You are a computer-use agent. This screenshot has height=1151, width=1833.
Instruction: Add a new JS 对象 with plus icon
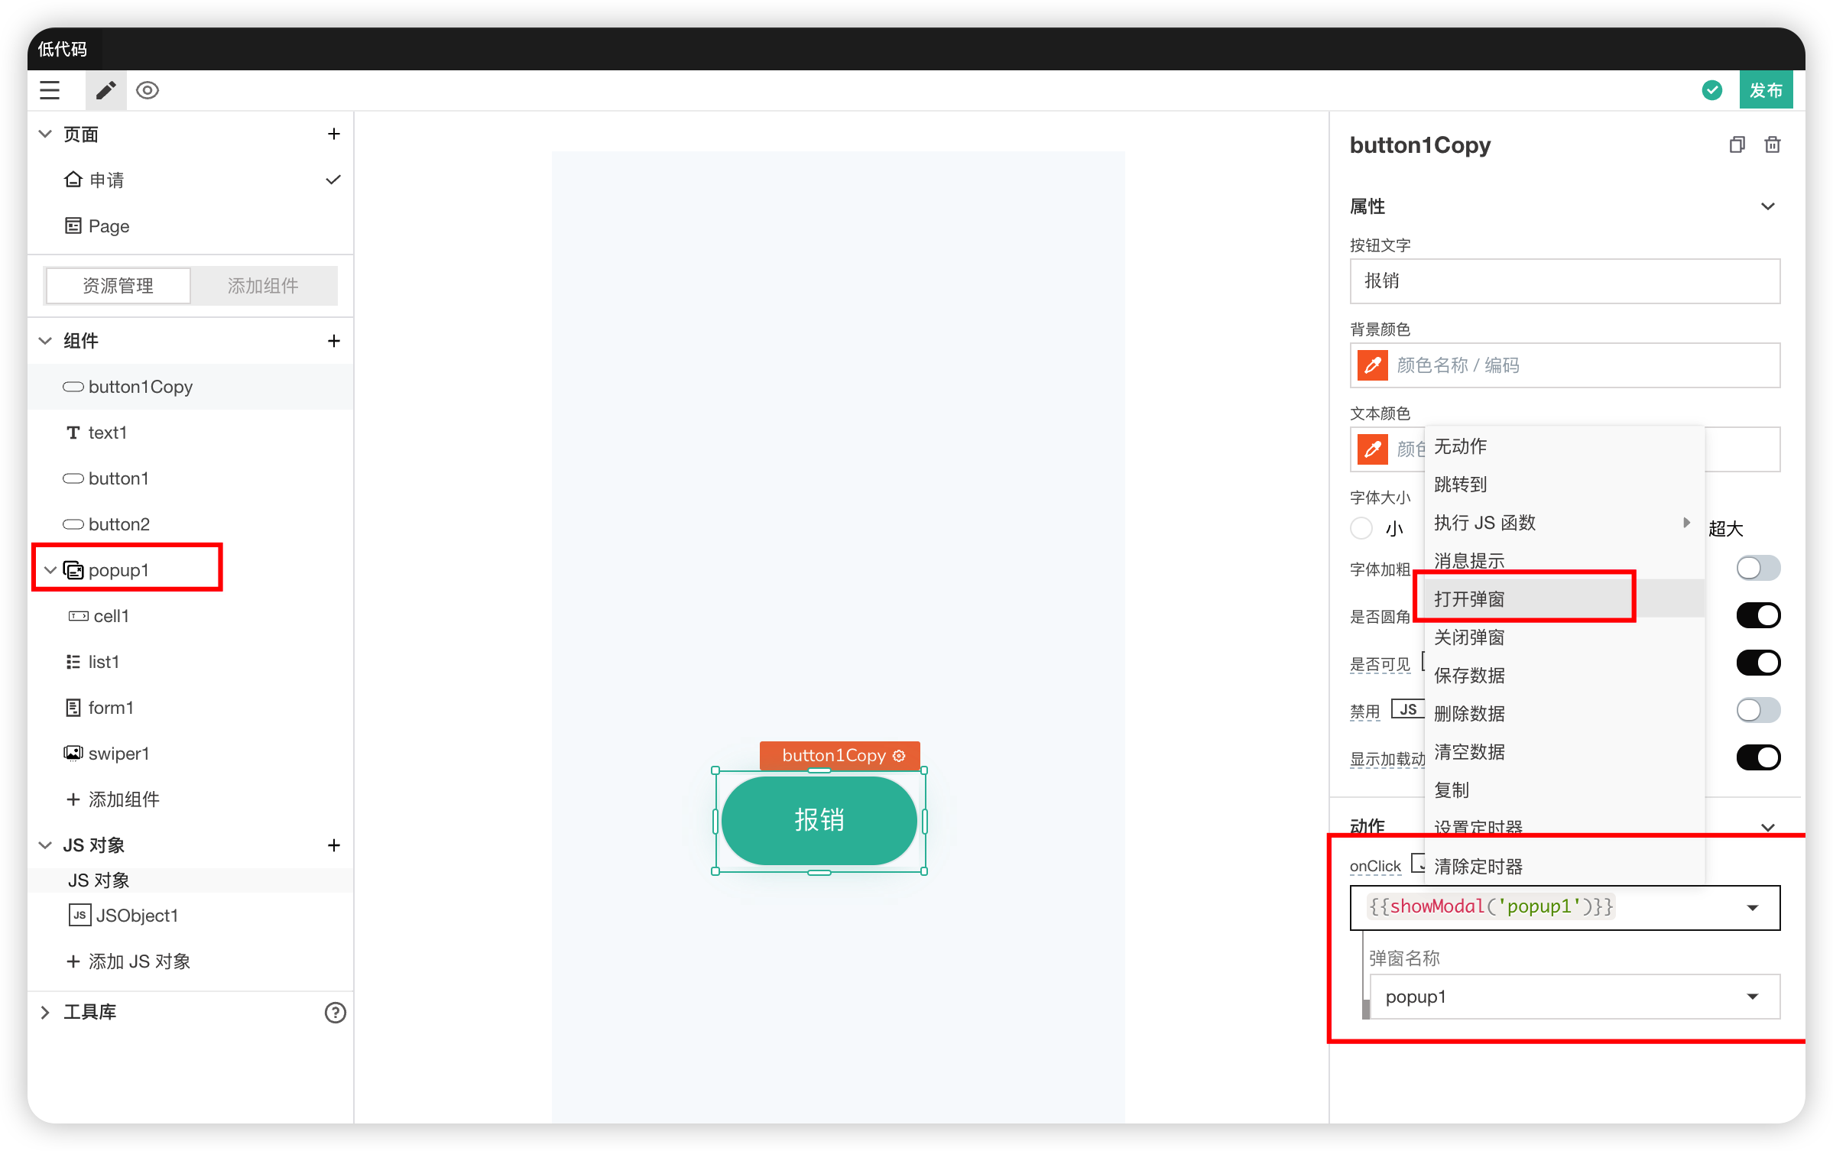[x=334, y=845]
